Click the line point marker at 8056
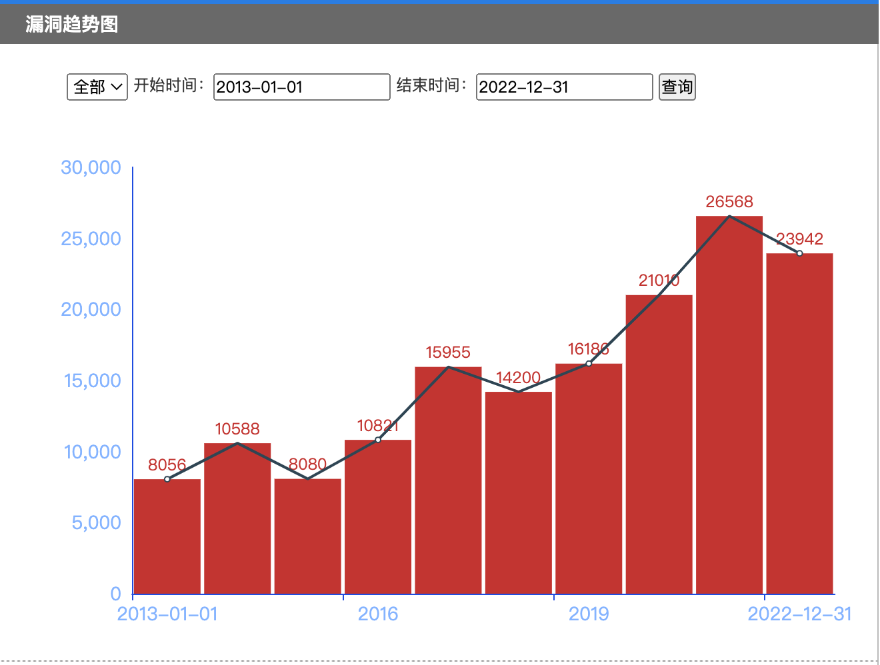Screen dimensions: 880x665 click(167, 479)
